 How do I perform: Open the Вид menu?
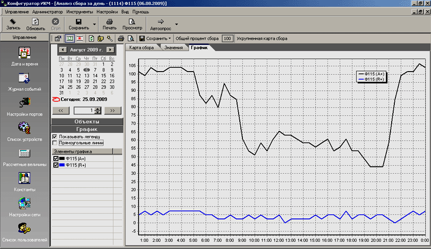tap(125, 12)
